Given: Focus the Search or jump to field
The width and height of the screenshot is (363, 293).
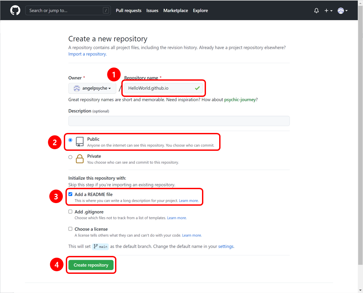Looking at the screenshot, I should (x=68, y=11).
